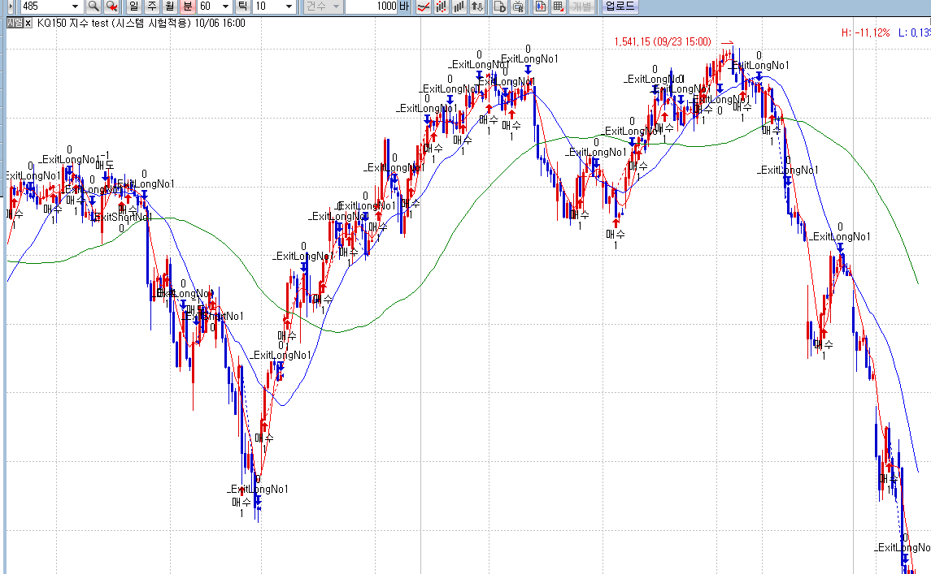
Task: Select the tick (틱) period button
Action: click(x=242, y=6)
